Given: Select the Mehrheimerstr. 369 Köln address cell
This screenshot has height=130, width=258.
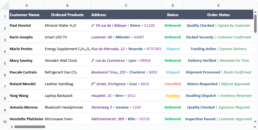Looking at the screenshot, I should [x=126, y=119].
